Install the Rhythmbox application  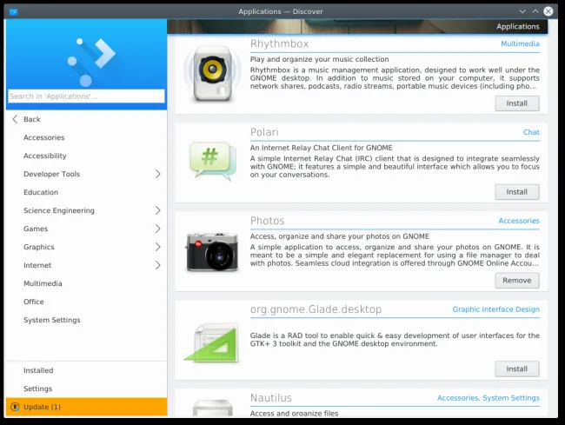tap(516, 103)
